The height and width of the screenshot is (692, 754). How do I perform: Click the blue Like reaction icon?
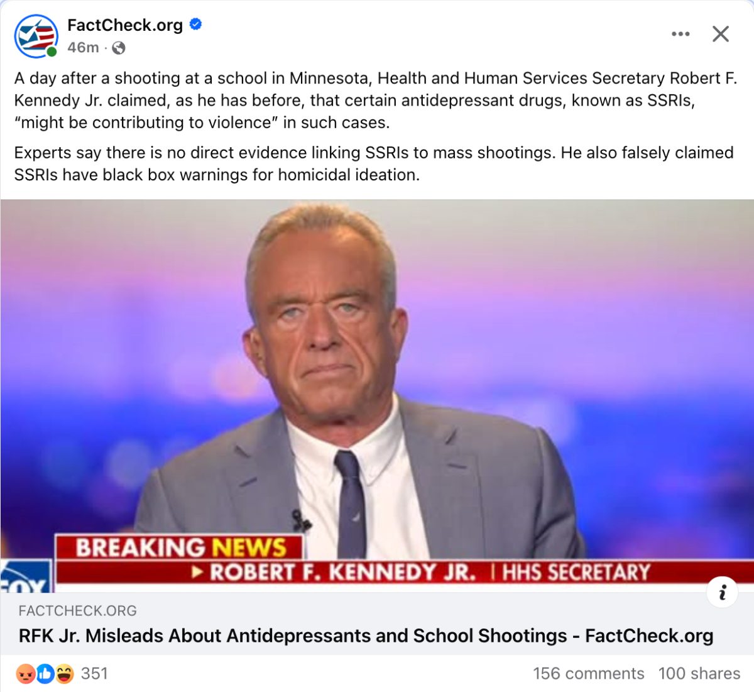coord(45,674)
